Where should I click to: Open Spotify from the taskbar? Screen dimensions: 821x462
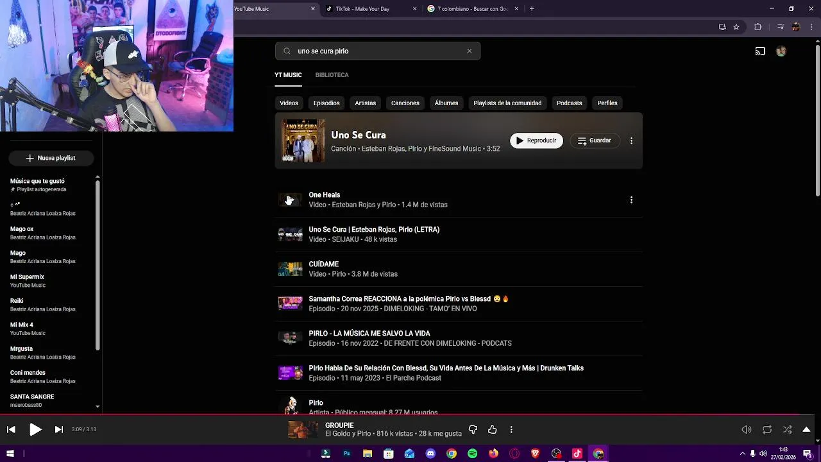click(473, 454)
